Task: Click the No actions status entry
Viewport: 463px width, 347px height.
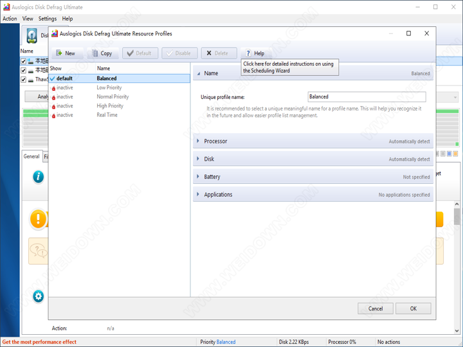Action: click(x=388, y=342)
